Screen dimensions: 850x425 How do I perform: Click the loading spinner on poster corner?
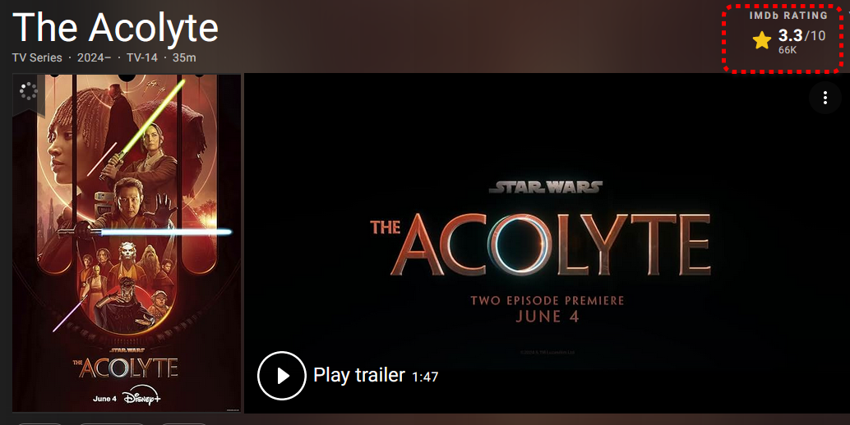[x=28, y=91]
